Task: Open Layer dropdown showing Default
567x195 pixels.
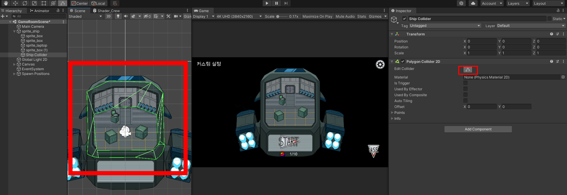Action: tap(531, 26)
